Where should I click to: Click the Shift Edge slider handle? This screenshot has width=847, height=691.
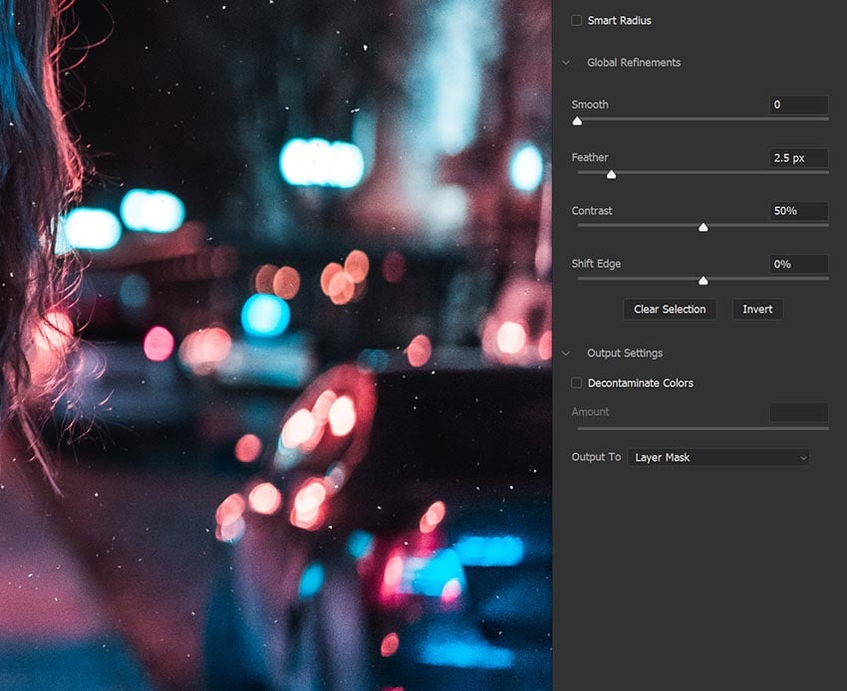703,280
